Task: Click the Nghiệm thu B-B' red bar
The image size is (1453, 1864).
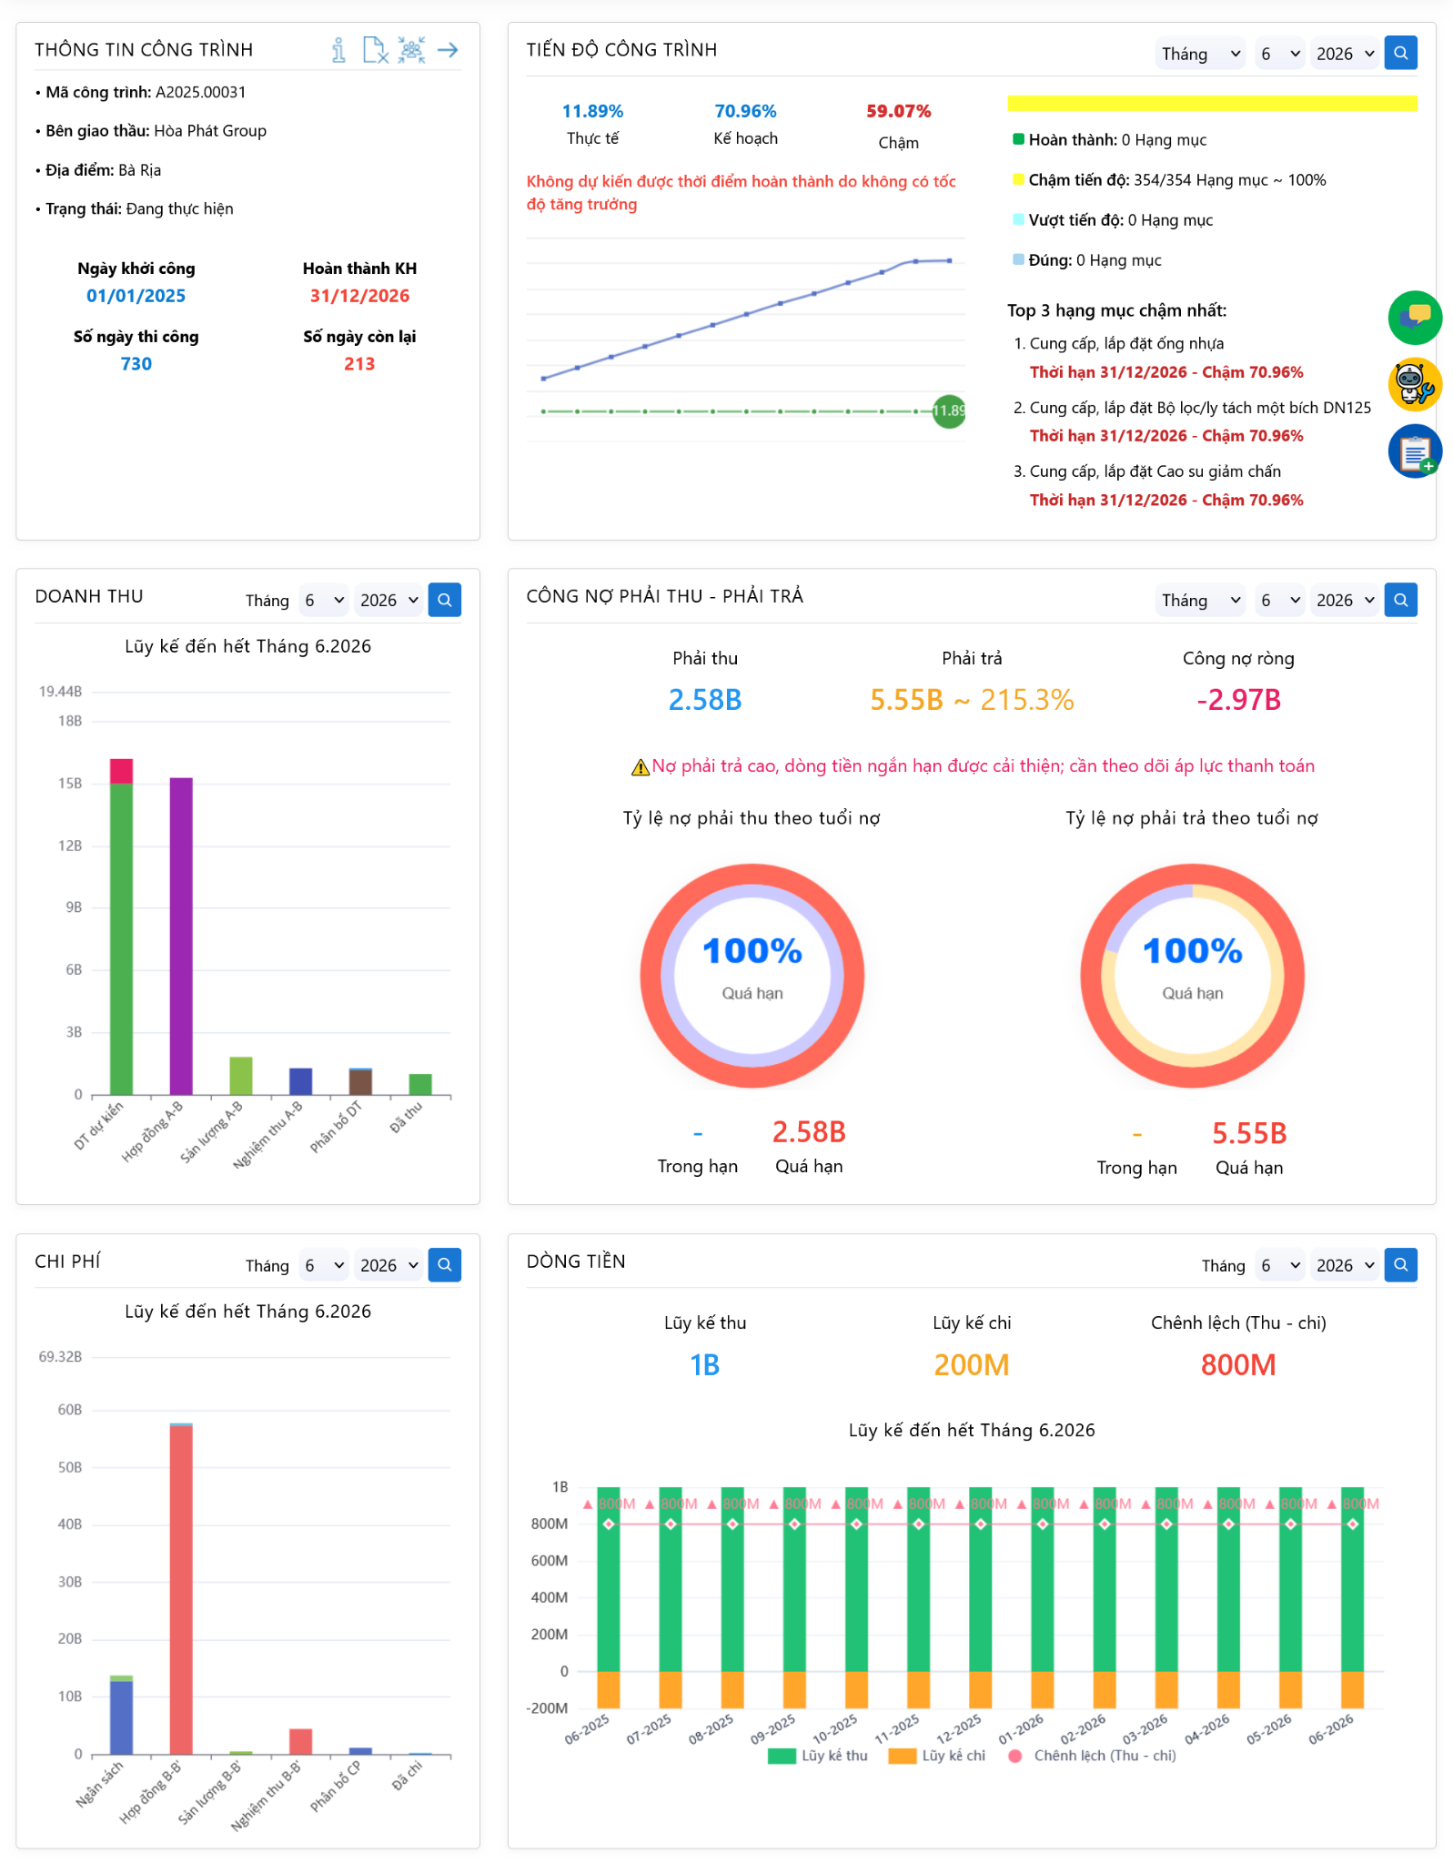Action: coord(301,1741)
